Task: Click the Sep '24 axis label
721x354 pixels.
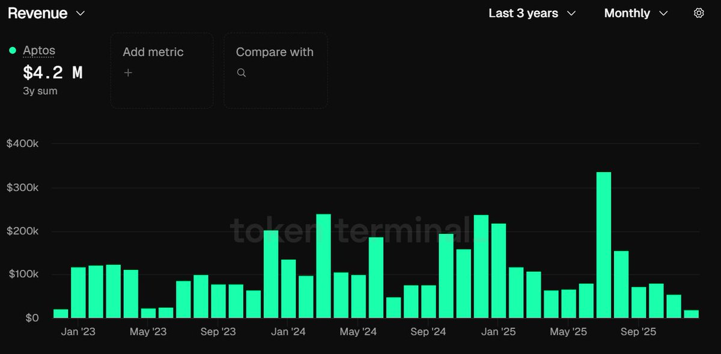Action: 428,332
